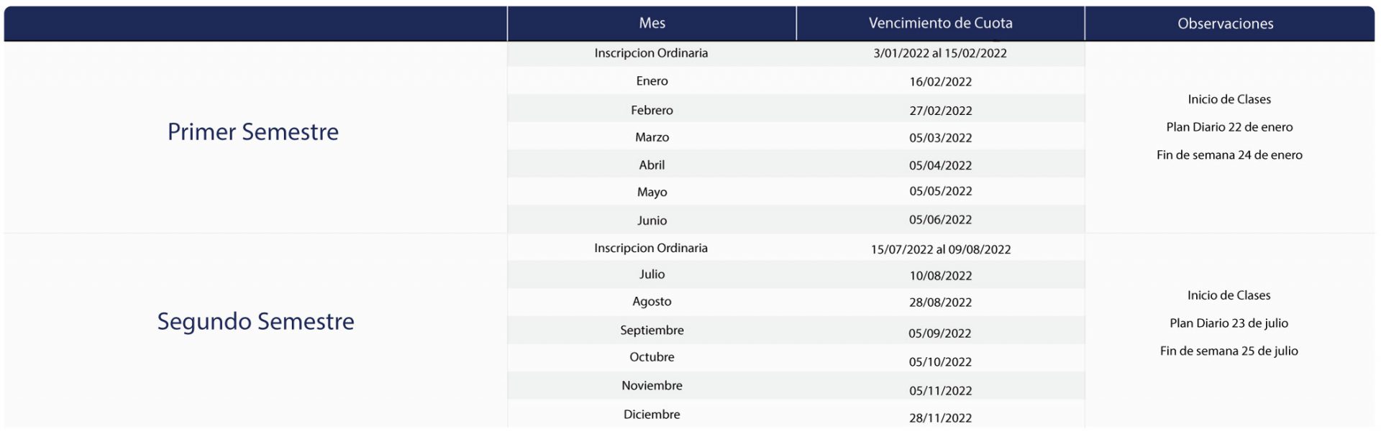Click the date 05/06/2022
1381x434 pixels.
pos(940,220)
